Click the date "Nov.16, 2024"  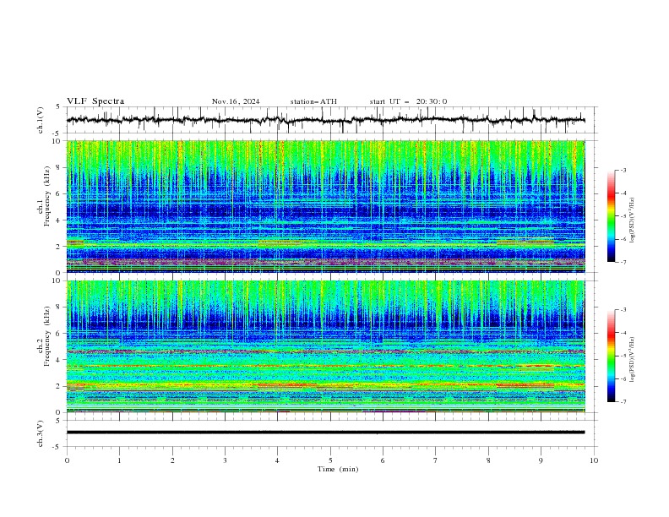click(x=236, y=101)
